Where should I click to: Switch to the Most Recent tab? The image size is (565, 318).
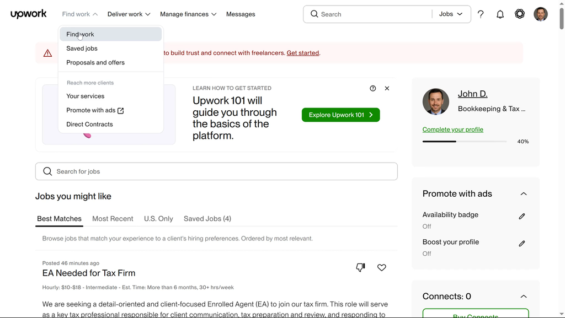tap(113, 219)
